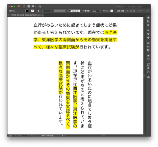
Task: Expand the Fill swatch dropdown arrow
Action: 29,11
